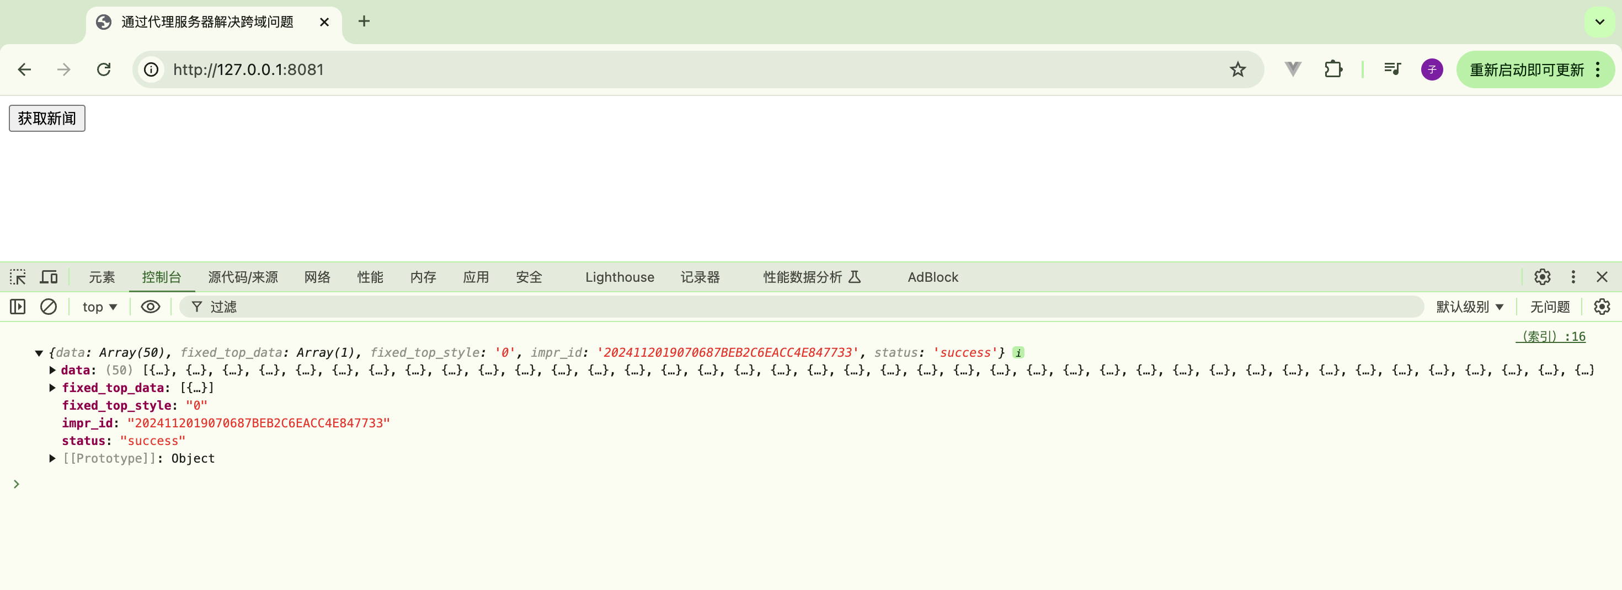Open the top context dropdown
Image resolution: width=1622 pixels, height=590 pixels.
99,307
